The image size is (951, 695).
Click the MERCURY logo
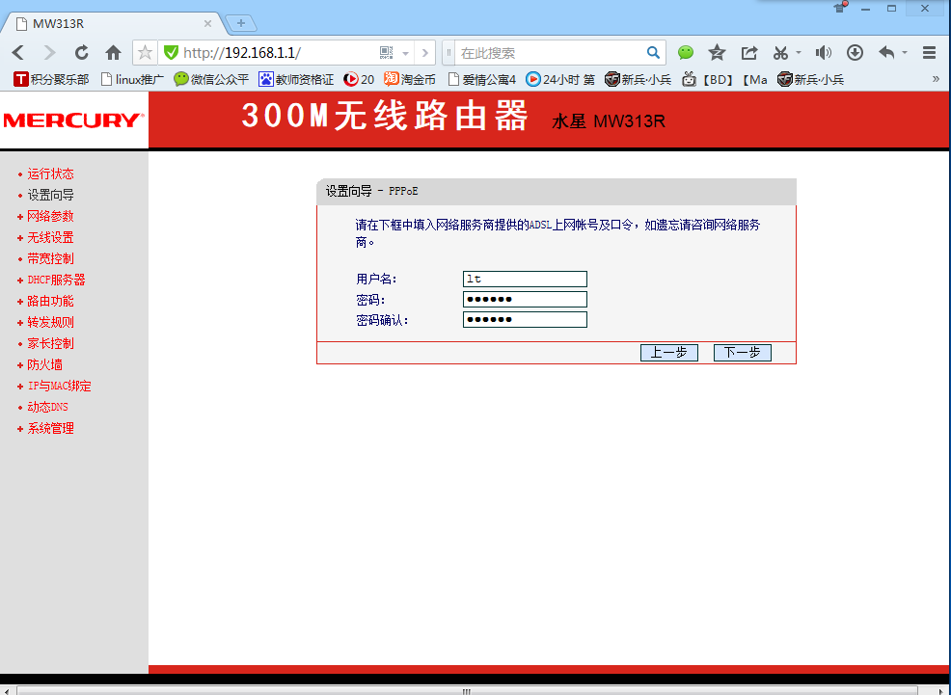pyautogui.click(x=74, y=120)
